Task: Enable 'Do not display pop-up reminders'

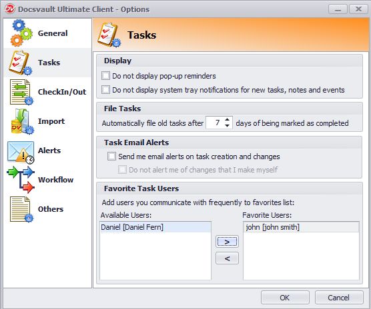Action: tap(105, 76)
